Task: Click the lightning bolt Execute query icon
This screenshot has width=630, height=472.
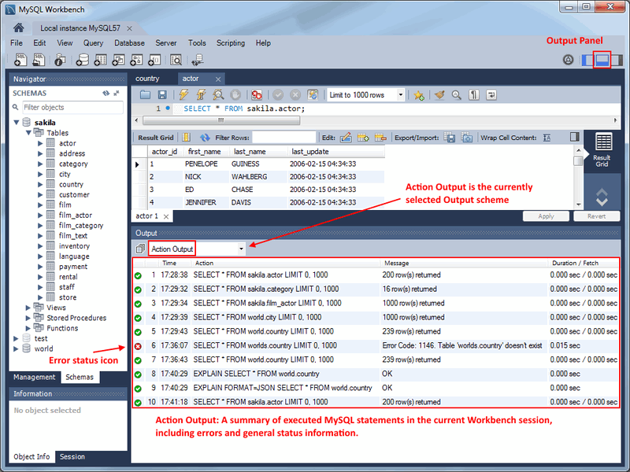Action: (x=182, y=95)
